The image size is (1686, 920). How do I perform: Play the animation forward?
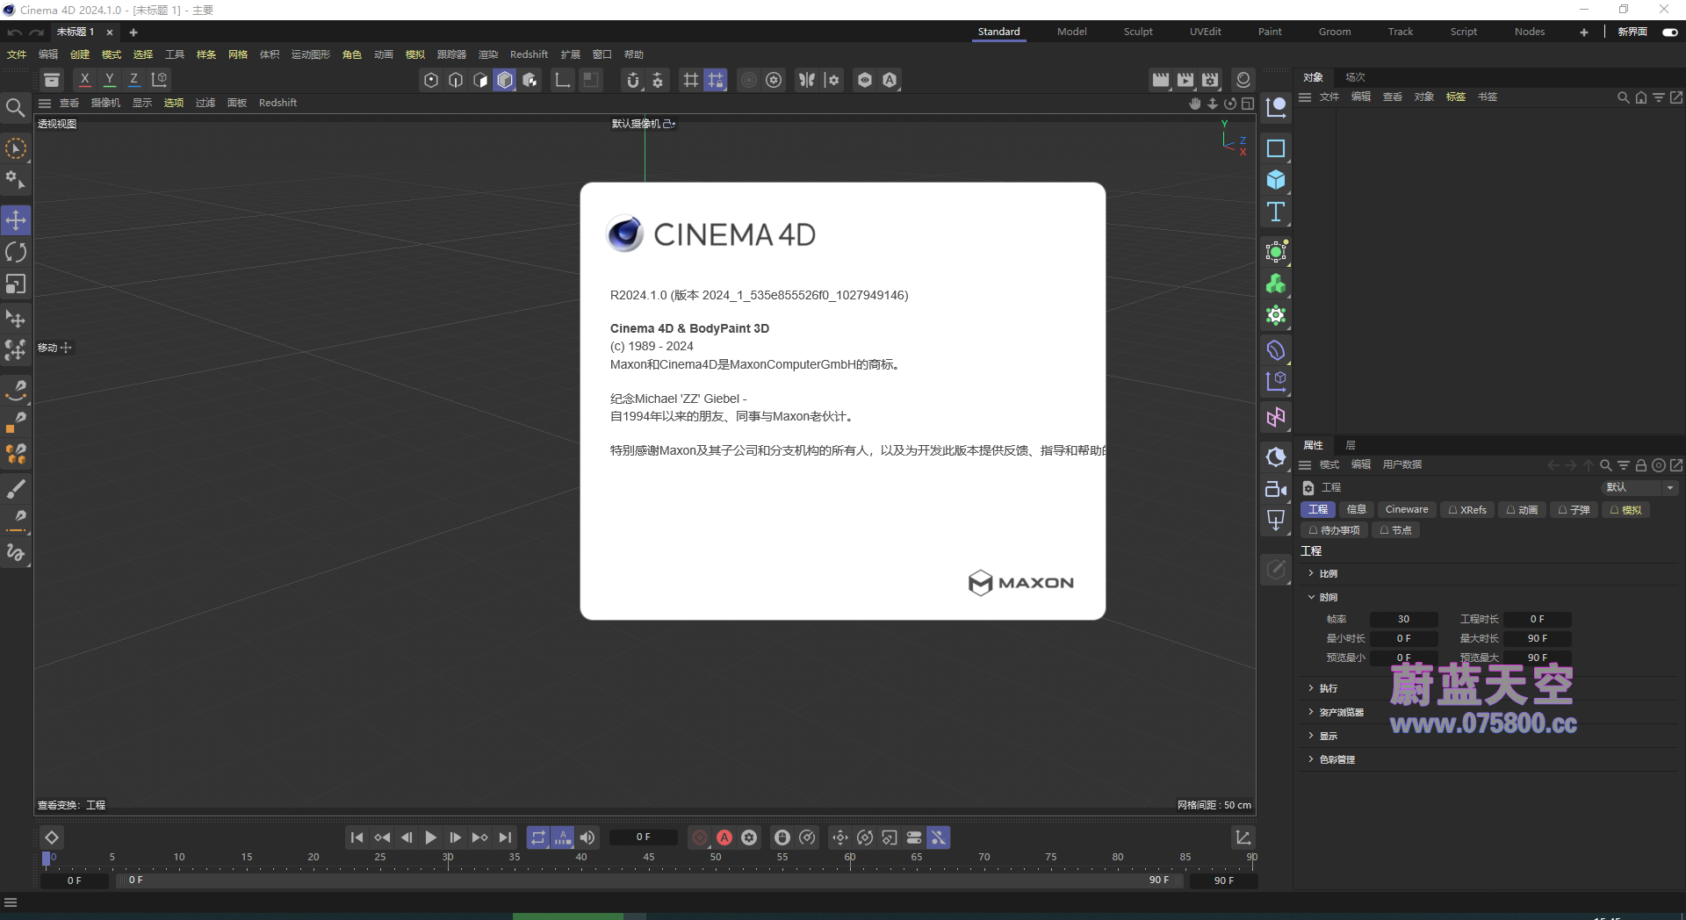tap(431, 837)
